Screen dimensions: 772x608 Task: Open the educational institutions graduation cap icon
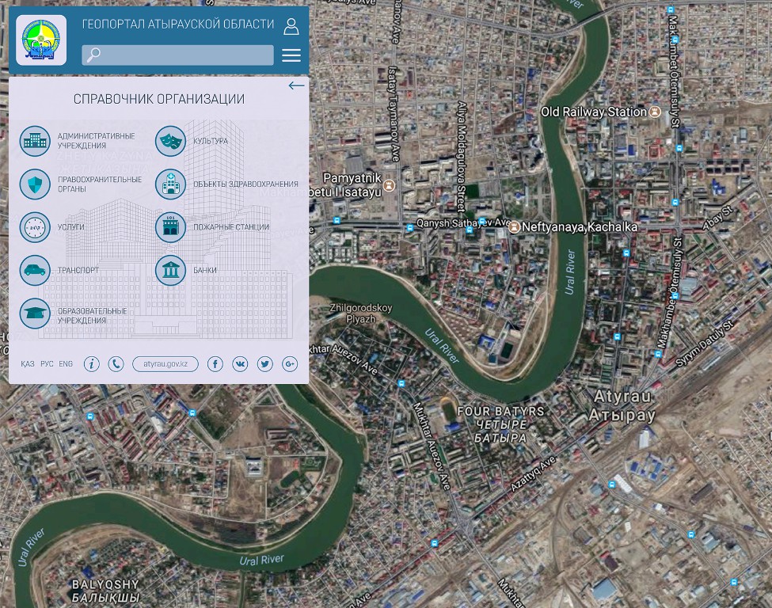(x=35, y=313)
